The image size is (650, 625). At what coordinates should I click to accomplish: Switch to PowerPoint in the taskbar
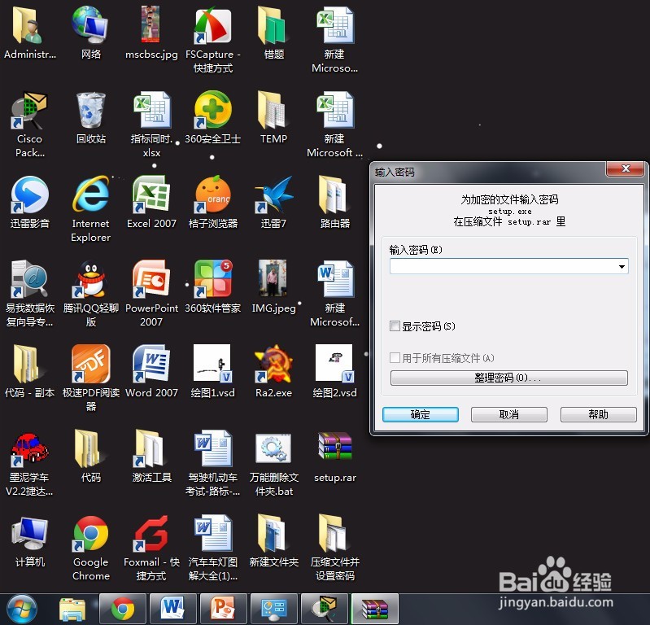tap(223, 610)
